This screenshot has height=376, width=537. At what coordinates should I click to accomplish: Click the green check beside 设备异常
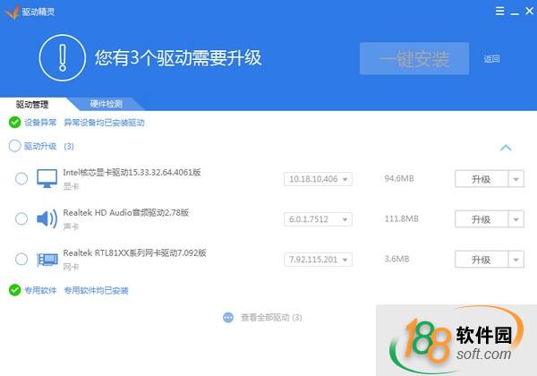(x=14, y=122)
